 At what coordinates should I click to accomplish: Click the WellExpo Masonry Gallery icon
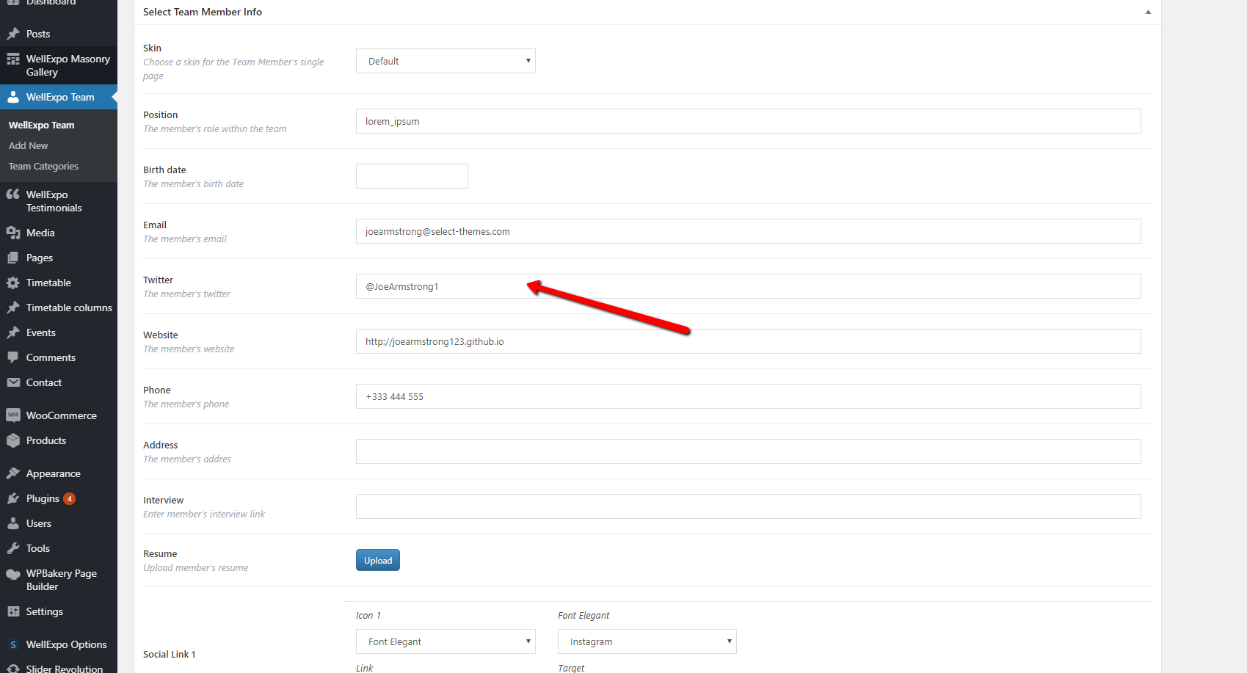click(13, 59)
